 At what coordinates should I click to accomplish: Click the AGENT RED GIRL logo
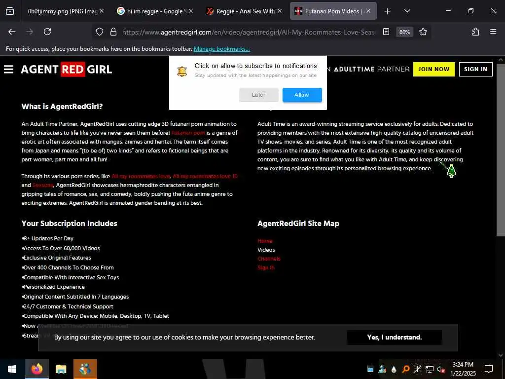[x=67, y=69]
